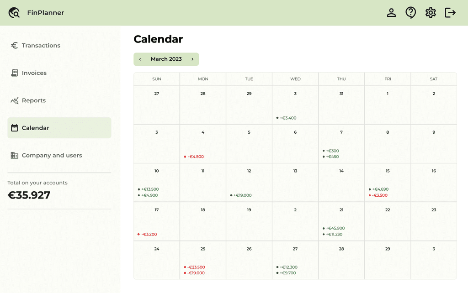Click the FinPlanner globe logo icon
Image resolution: width=468 pixels, height=293 pixels.
tap(14, 12)
